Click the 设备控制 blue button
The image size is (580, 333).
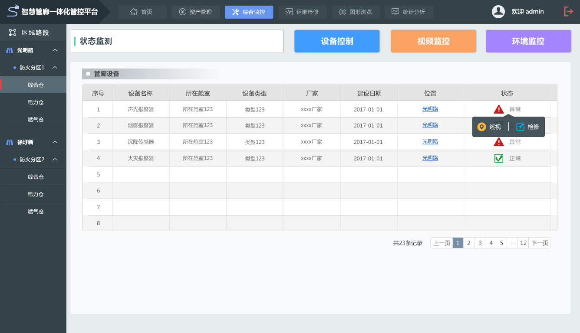[x=337, y=41]
